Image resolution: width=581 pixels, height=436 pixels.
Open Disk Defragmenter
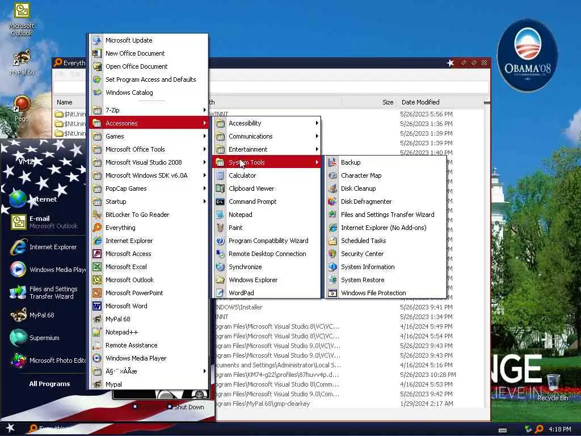tap(385, 202)
